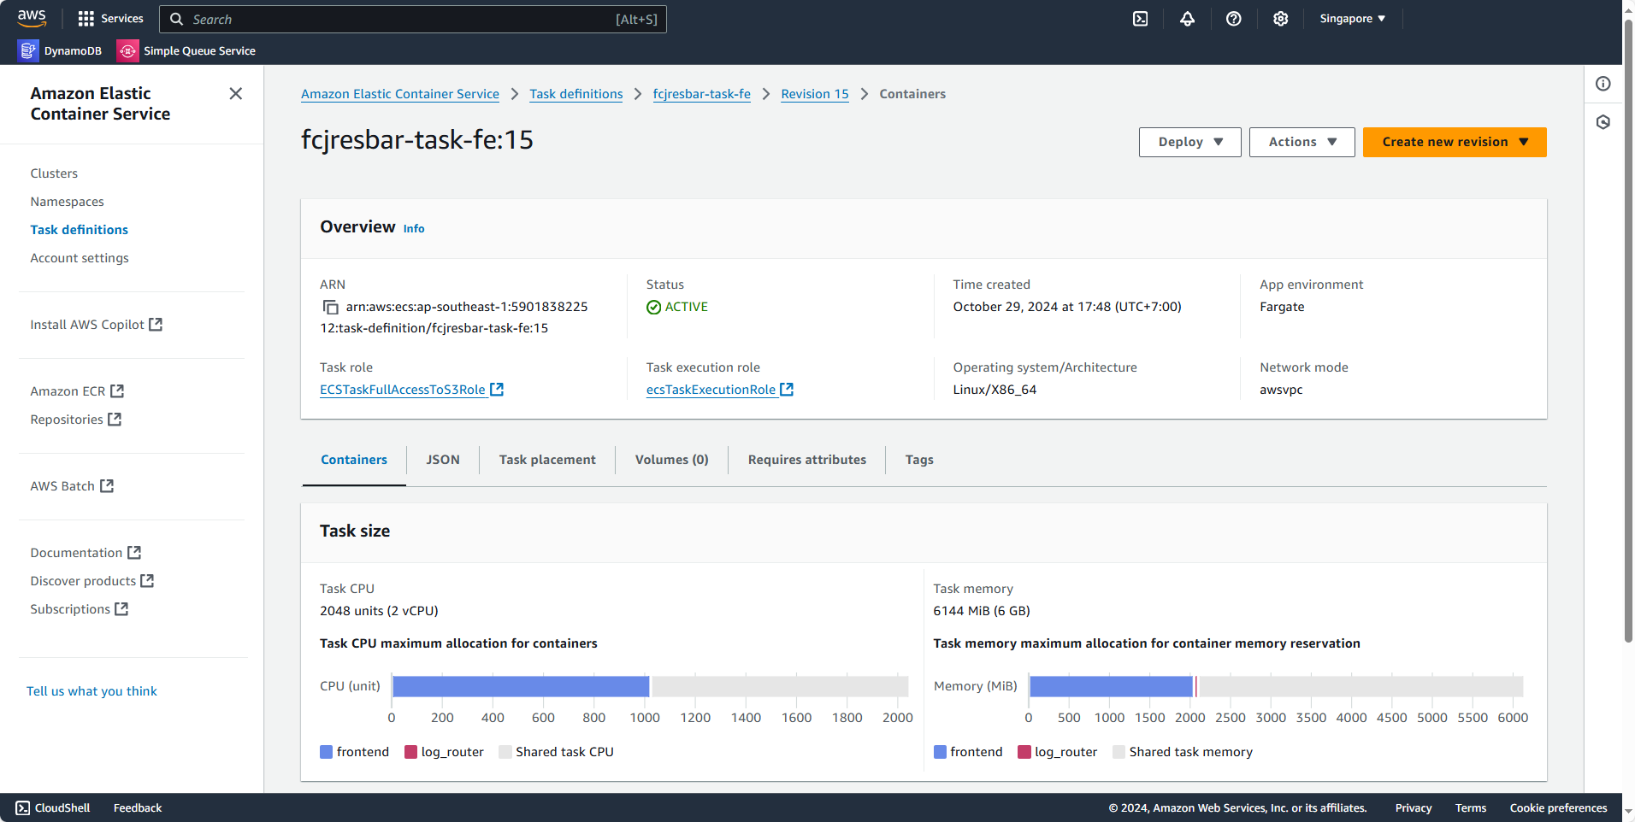The width and height of the screenshot is (1635, 822).
Task: Switch to the Containers tab
Action: point(354,460)
